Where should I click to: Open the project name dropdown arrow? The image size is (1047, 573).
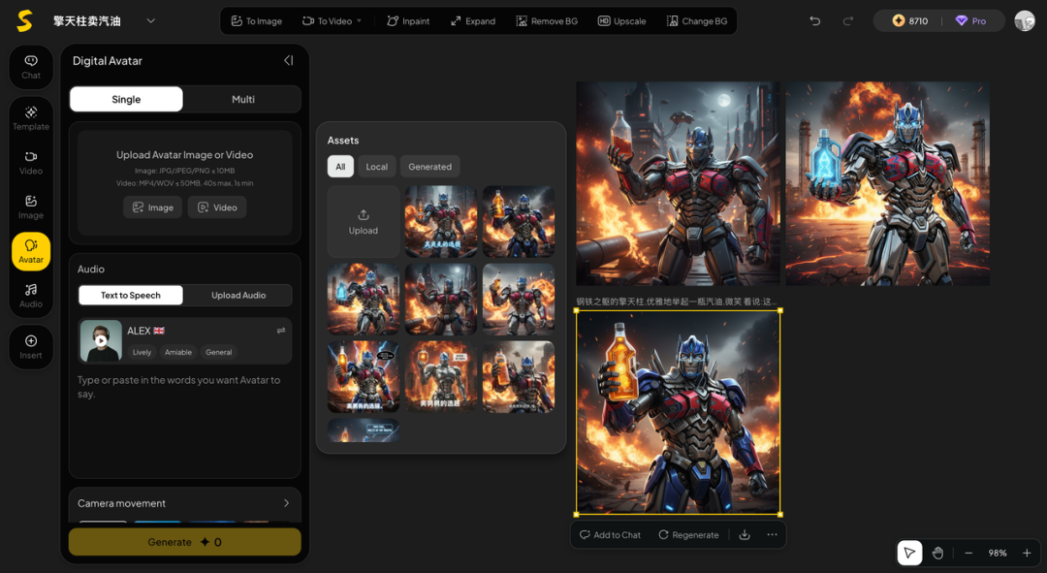coord(150,20)
